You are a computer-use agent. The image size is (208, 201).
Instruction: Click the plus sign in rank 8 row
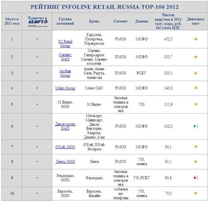click(x=37, y=162)
